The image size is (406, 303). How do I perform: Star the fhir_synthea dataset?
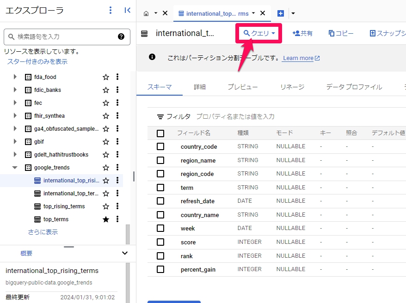[x=105, y=116]
